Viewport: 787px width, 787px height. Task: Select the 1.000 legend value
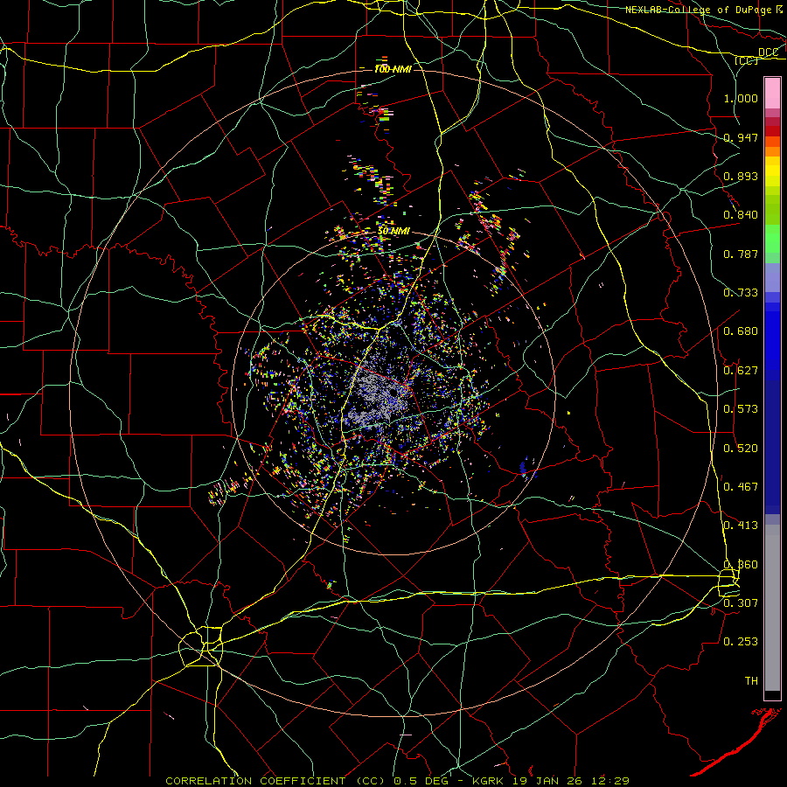(741, 98)
